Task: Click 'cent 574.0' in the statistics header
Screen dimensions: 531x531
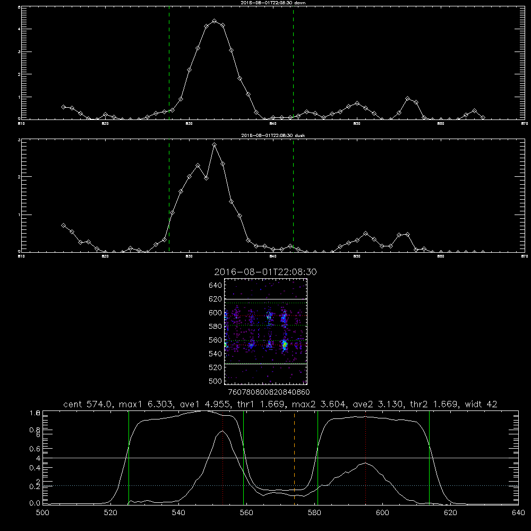Action: click(x=88, y=404)
